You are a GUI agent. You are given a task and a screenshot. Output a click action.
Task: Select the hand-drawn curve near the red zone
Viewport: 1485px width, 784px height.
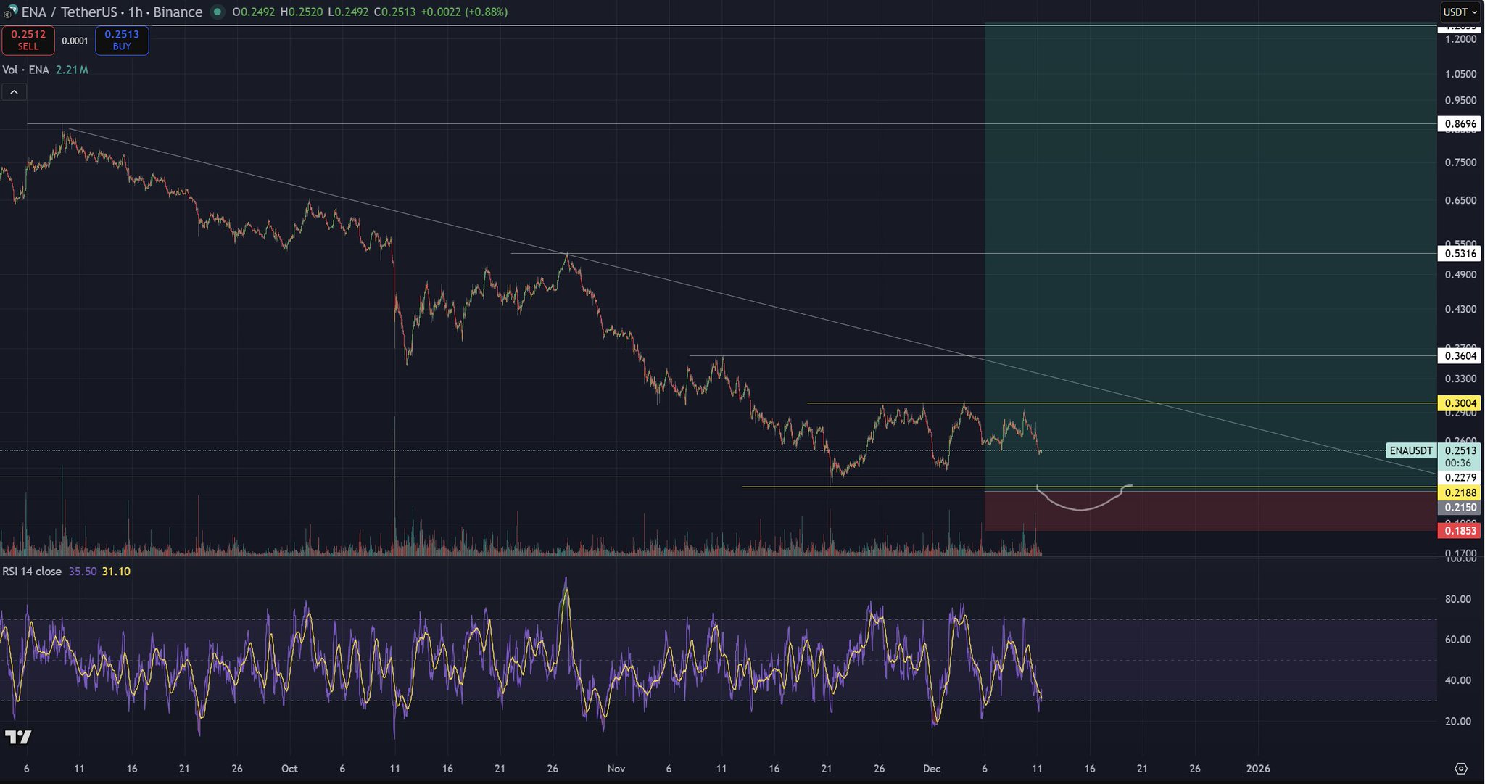(1080, 510)
